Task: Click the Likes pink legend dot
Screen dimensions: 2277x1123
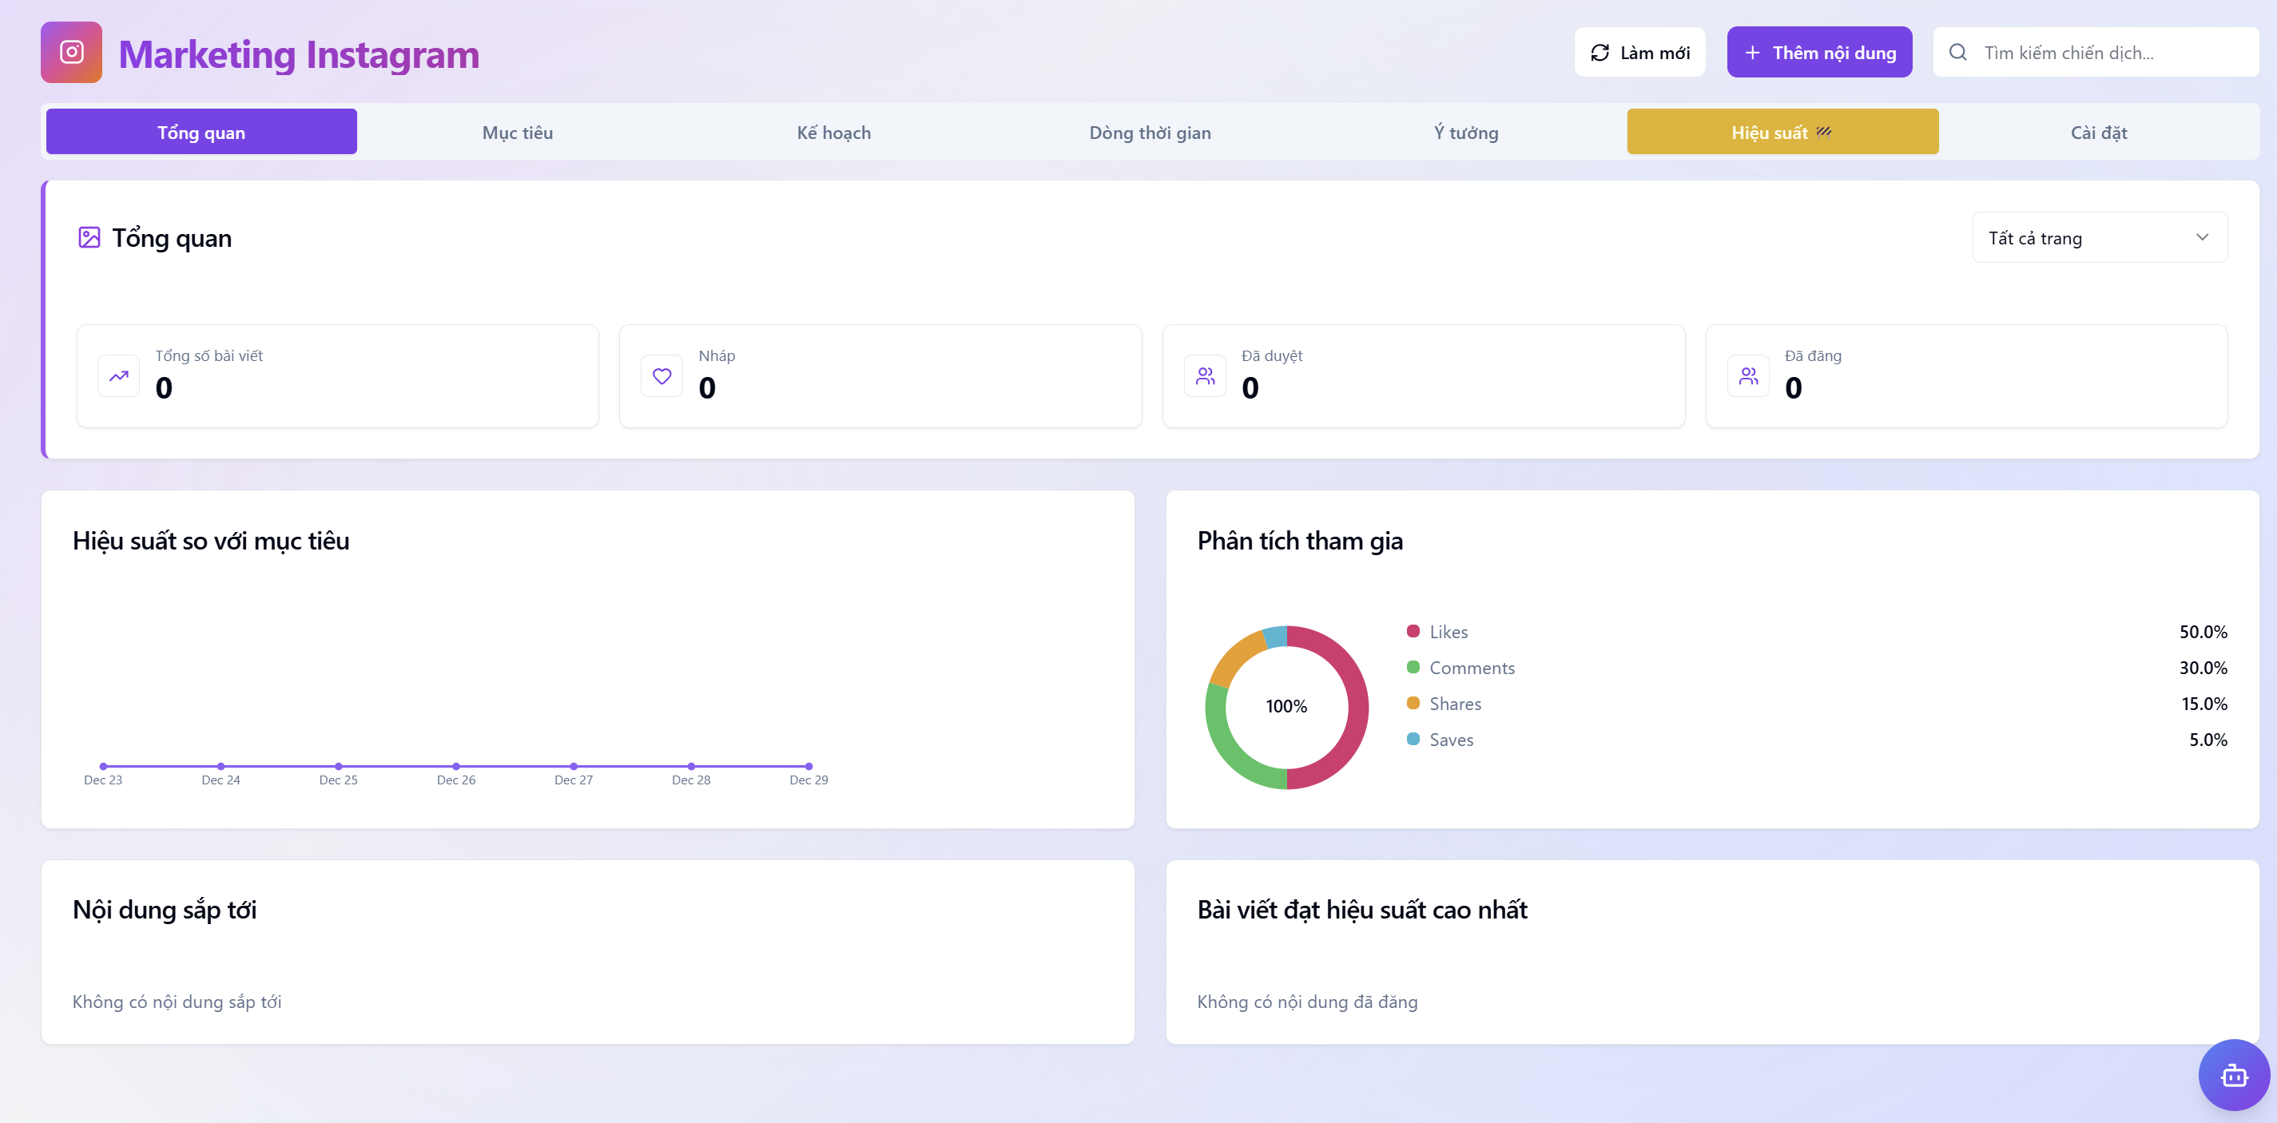Action: click(x=1413, y=632)
